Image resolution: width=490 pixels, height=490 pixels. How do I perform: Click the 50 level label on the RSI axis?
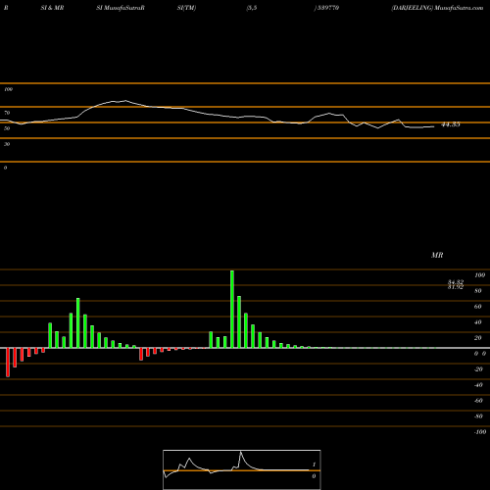(x=7, y=128)
